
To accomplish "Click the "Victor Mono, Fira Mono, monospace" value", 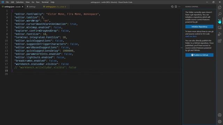I will click(x=72, y=14).
